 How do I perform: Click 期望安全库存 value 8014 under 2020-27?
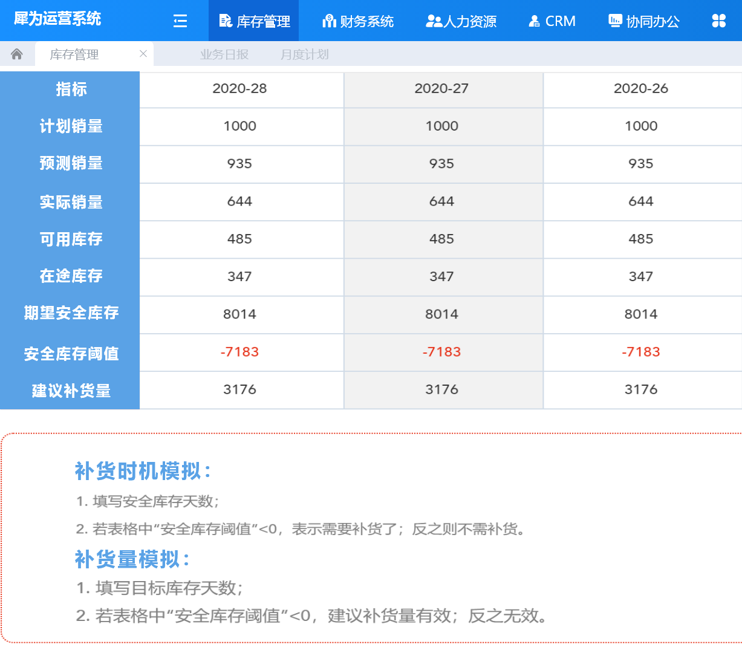point(441,314)
